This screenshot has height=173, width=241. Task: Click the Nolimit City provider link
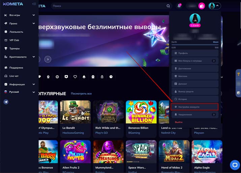[x=168, y=133]
